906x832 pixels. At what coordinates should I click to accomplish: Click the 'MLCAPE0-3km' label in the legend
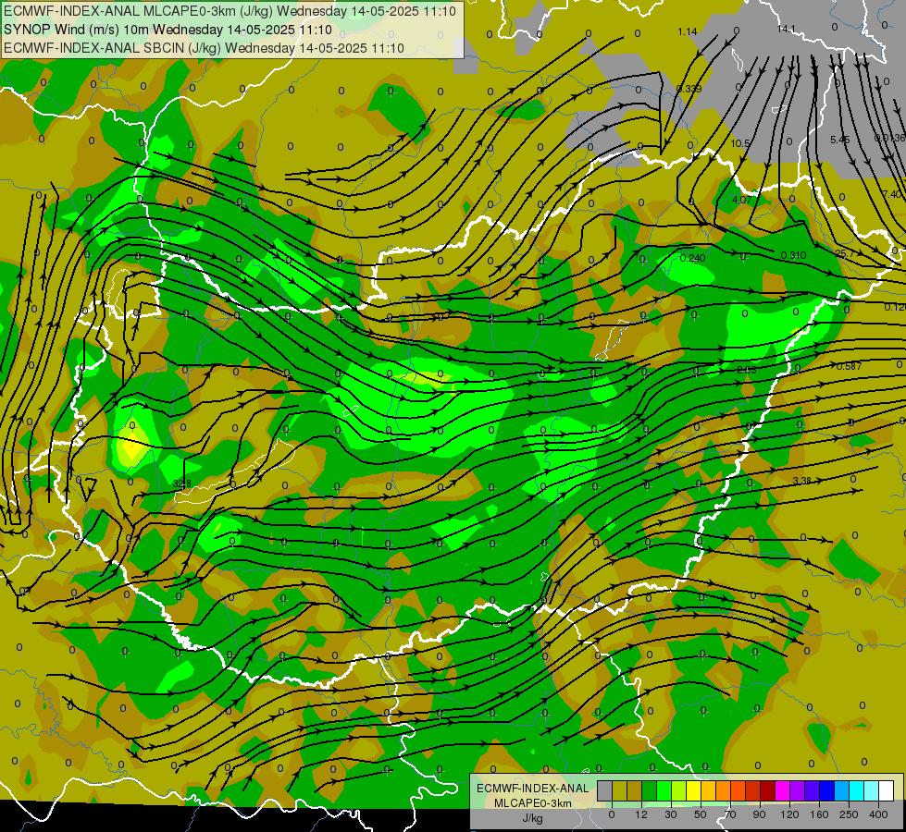click(533, 803)
